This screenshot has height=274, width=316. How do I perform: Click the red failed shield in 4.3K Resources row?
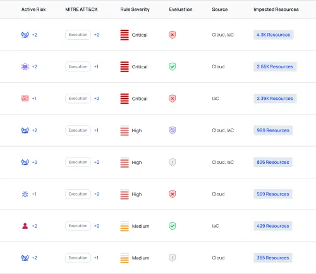[x=173, y=35]
